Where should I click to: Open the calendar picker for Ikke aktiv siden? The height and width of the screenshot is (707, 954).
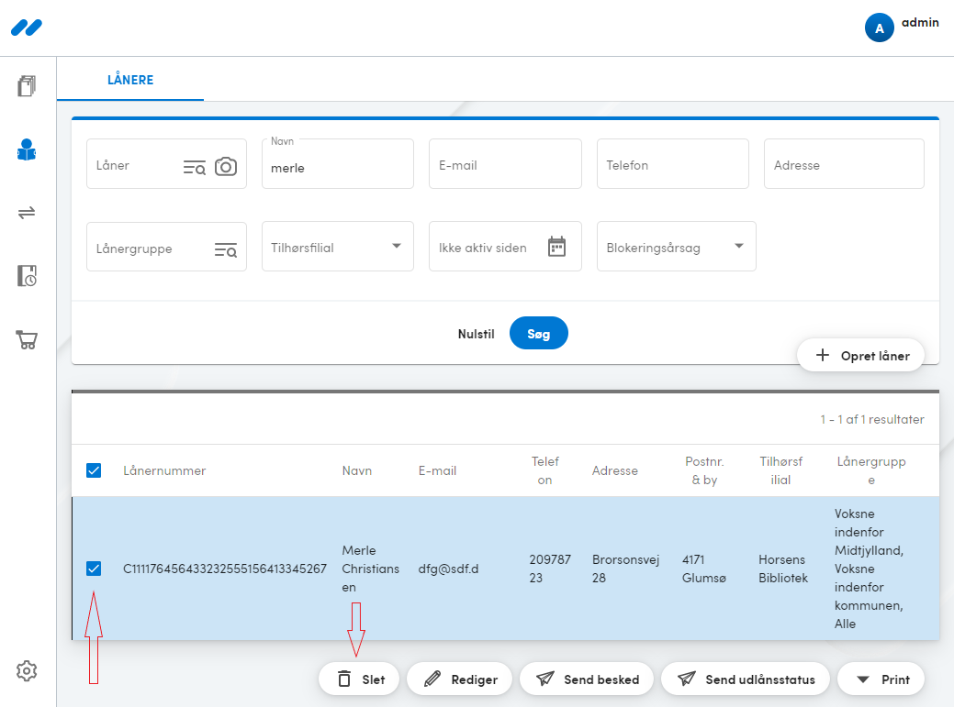point(556,247)
